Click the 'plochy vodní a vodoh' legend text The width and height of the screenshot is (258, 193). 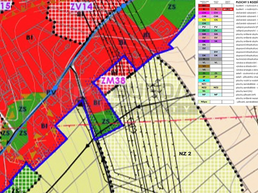click(x=247, y=80)
